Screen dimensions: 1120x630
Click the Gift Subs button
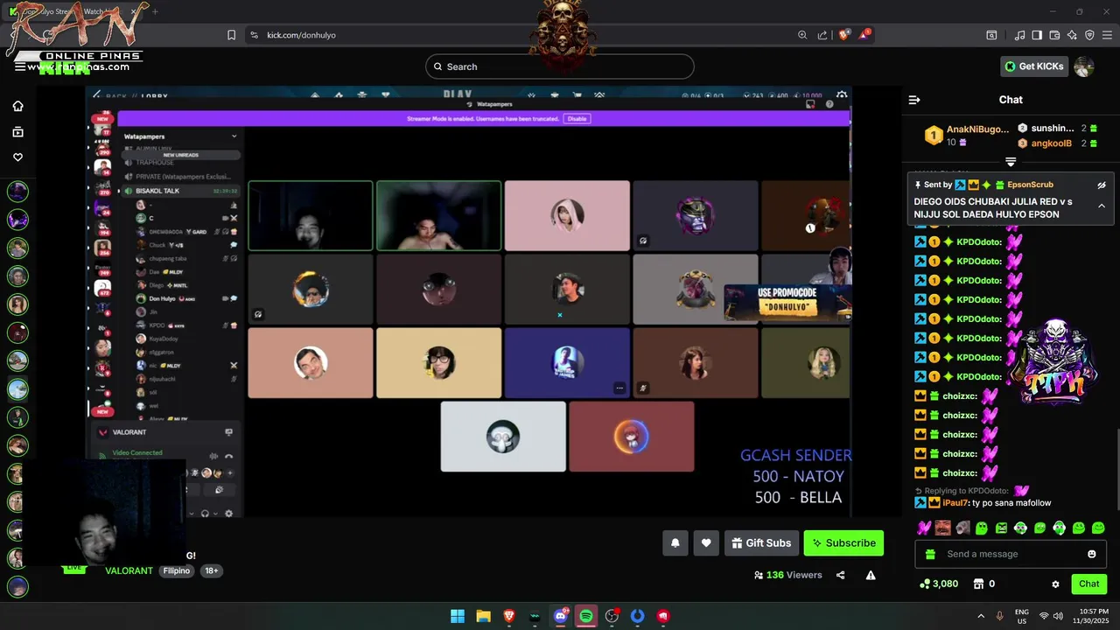pyautogui.click(x=761, y=543)
